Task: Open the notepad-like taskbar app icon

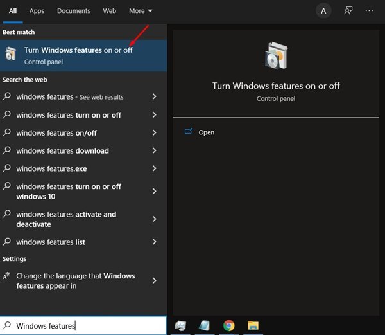Action: 204,325
